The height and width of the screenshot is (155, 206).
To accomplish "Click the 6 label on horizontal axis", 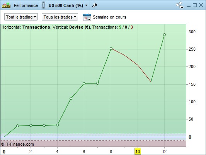I will coord(84,152).
